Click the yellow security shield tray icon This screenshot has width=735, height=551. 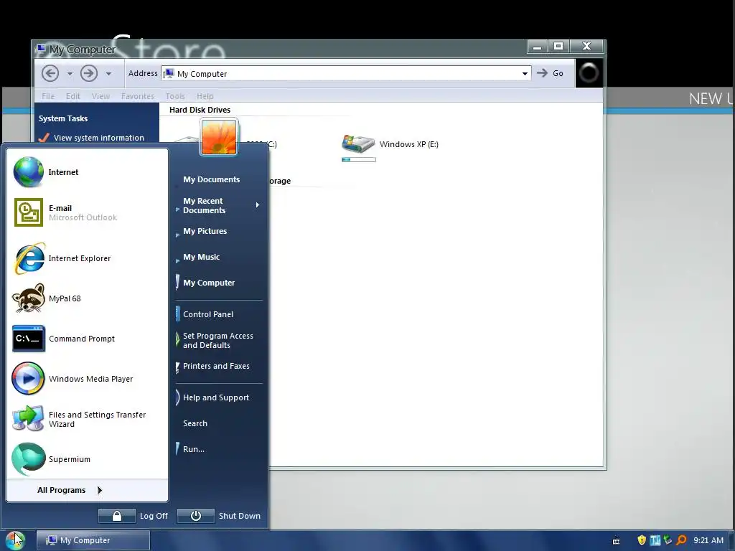642,540
